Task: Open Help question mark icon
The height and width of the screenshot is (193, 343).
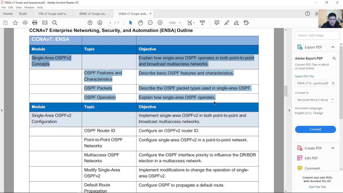Action: [x=307, y=14]
